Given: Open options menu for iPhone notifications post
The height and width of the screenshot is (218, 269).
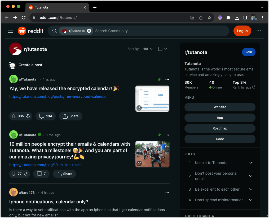Looking at the screenshot, I should tap(167, 193).
